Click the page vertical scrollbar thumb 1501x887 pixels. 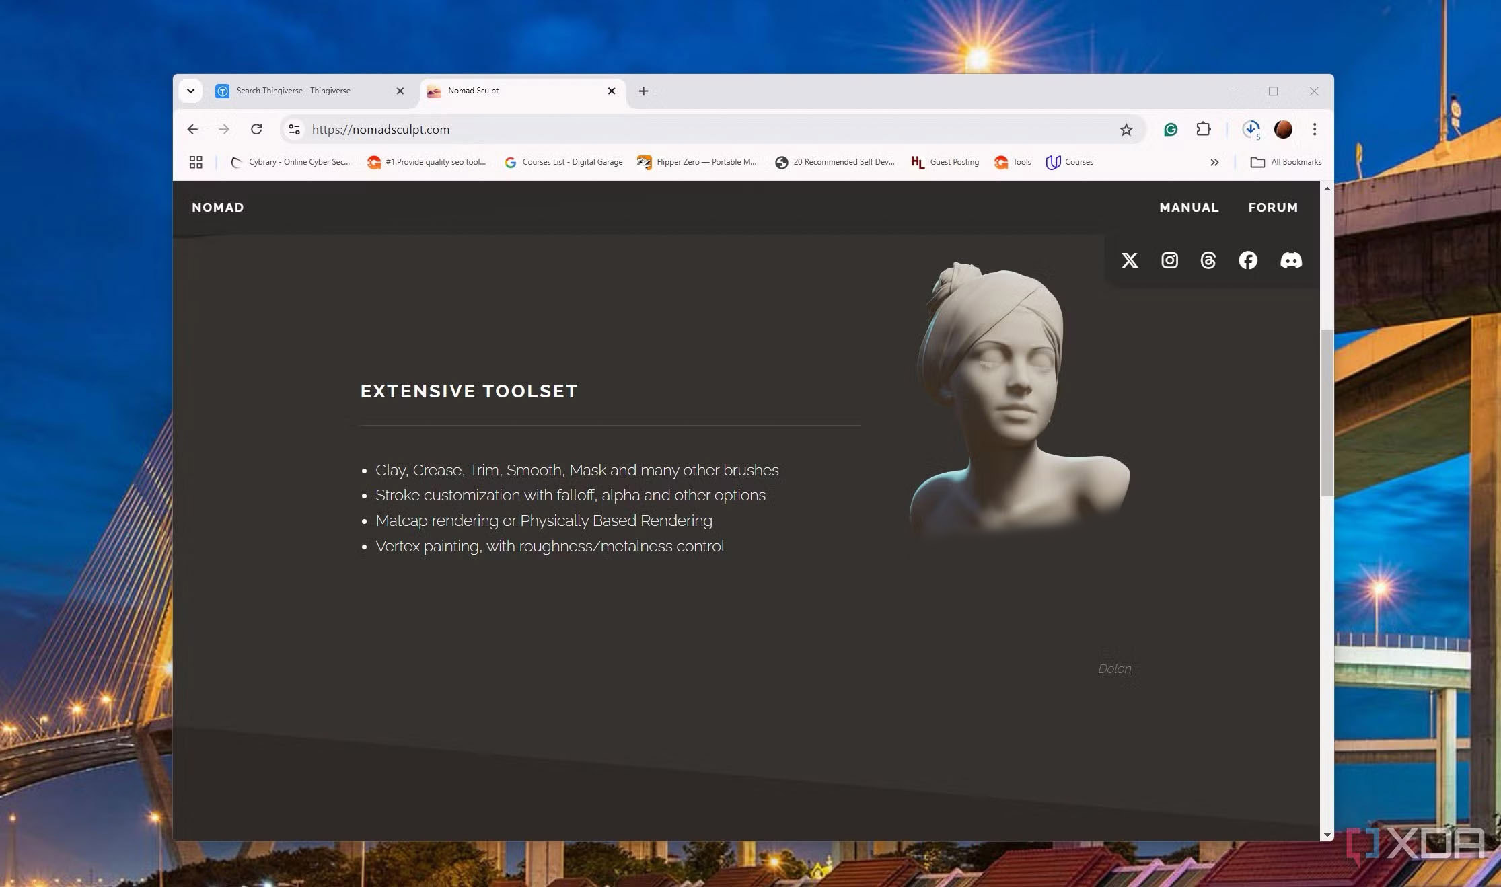[x=1327, y=412]
